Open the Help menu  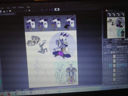[x=28, y=7]
